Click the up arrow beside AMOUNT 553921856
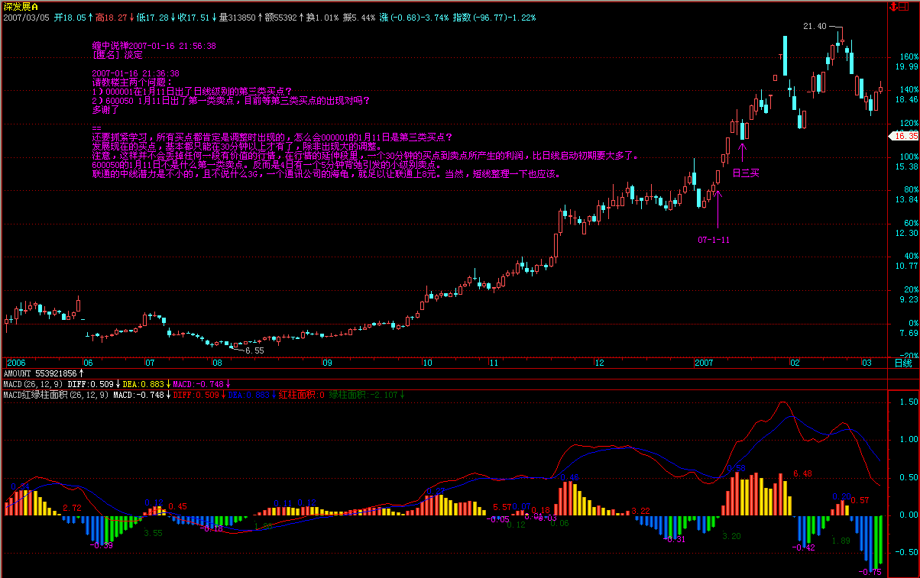Image resolution: width=920 pixels, height=578 pixels. (x=82, y=373)
